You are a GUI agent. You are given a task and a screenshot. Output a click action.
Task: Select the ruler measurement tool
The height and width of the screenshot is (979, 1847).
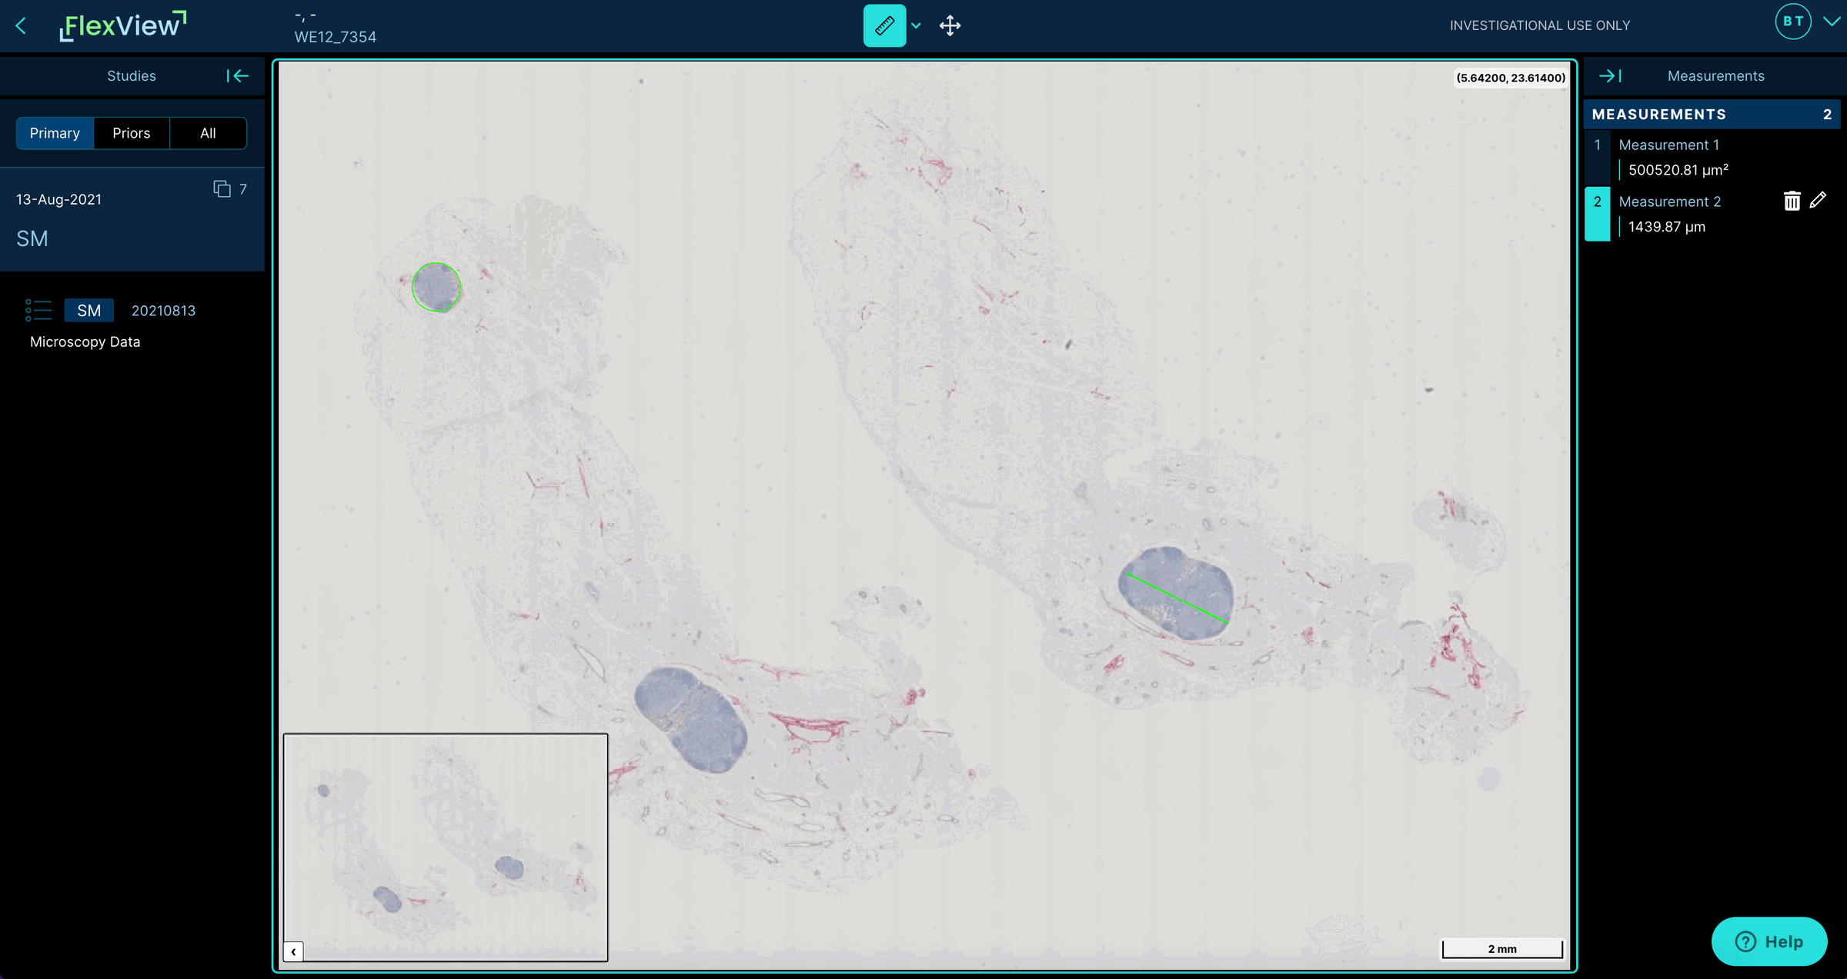[884, 25]
